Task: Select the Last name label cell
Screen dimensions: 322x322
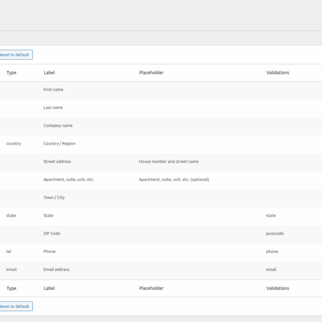Action: click(x=53, y=107)
